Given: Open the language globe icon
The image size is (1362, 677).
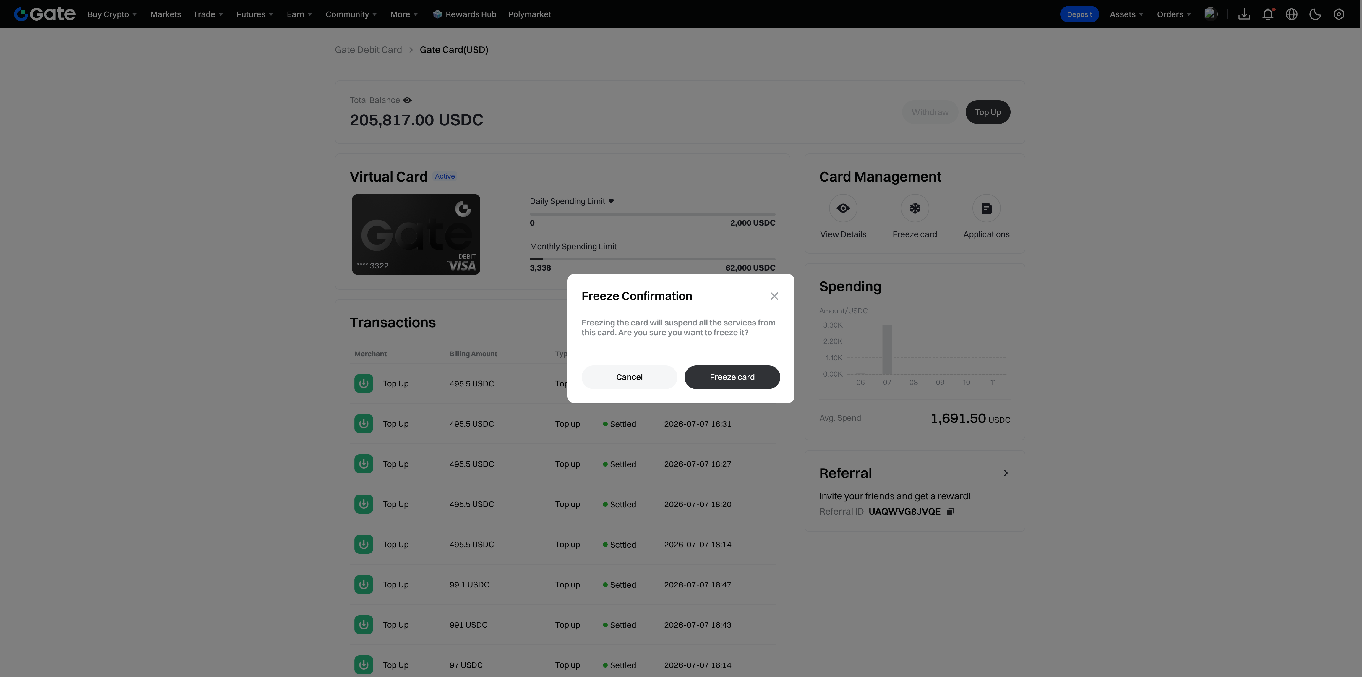Looking at the screenshot, I should 1292,14.
